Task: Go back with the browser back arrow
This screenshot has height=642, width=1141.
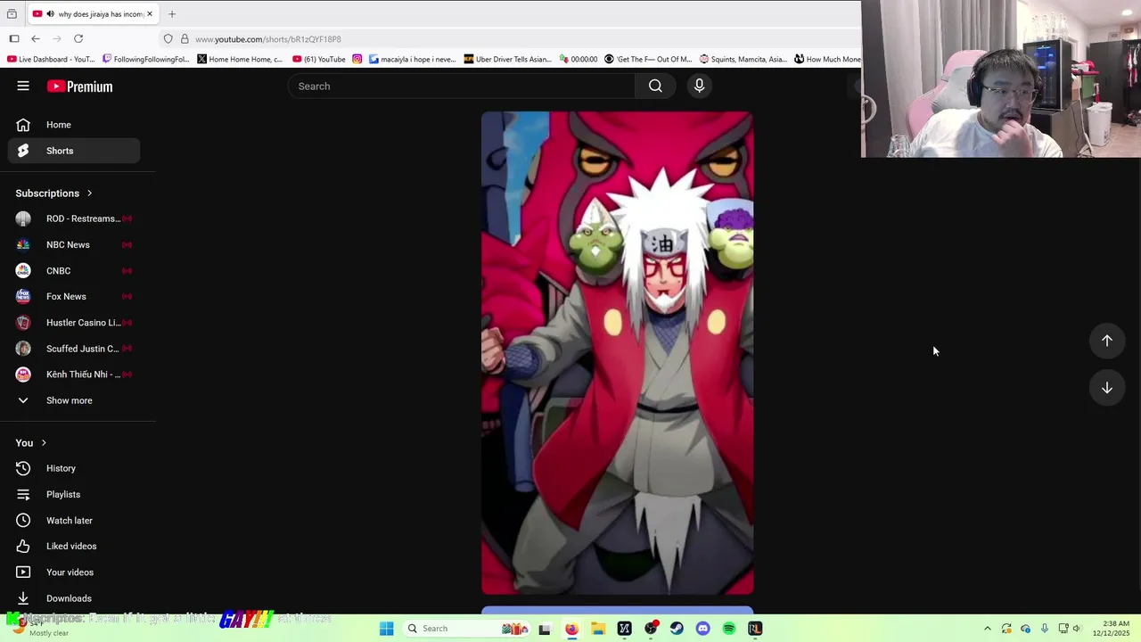Action: (36, 39)
